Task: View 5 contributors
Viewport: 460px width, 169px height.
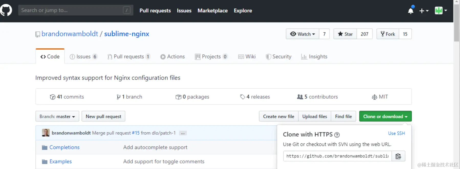Action: (x=317, y=97)
